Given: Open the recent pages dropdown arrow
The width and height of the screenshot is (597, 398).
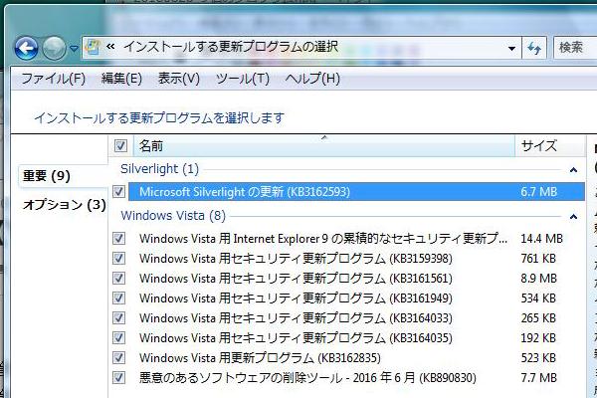Looking at the screenshot, I should 73,48.
